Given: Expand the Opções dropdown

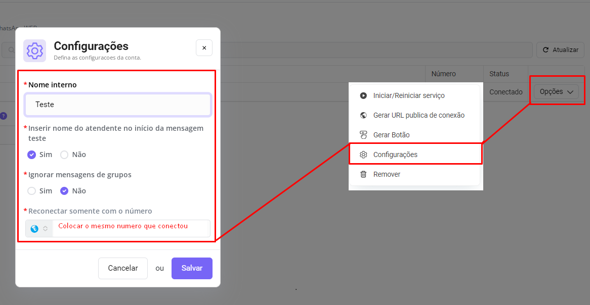Looking at the screenshot, I should (x=556, y=92).
